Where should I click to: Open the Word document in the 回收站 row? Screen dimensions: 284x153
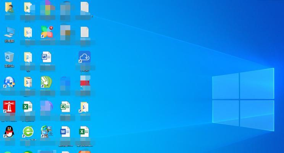46,57
